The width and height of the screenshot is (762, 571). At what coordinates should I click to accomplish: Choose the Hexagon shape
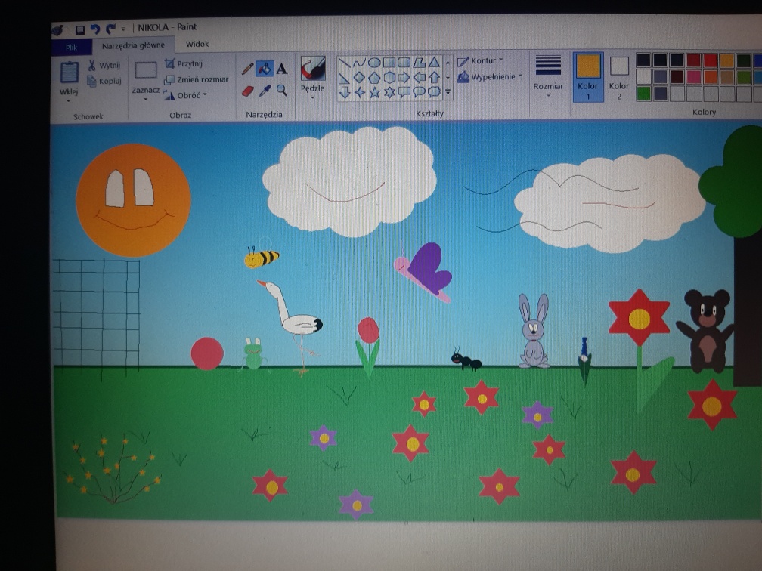pos(389,78)
